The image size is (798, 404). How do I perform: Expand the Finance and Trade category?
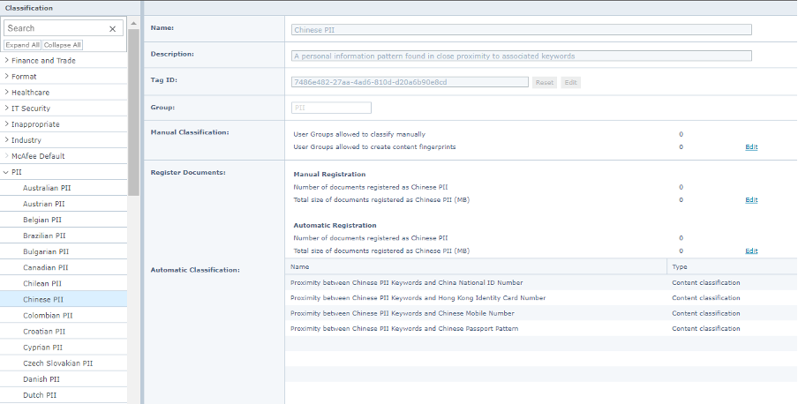click(7, 61)
